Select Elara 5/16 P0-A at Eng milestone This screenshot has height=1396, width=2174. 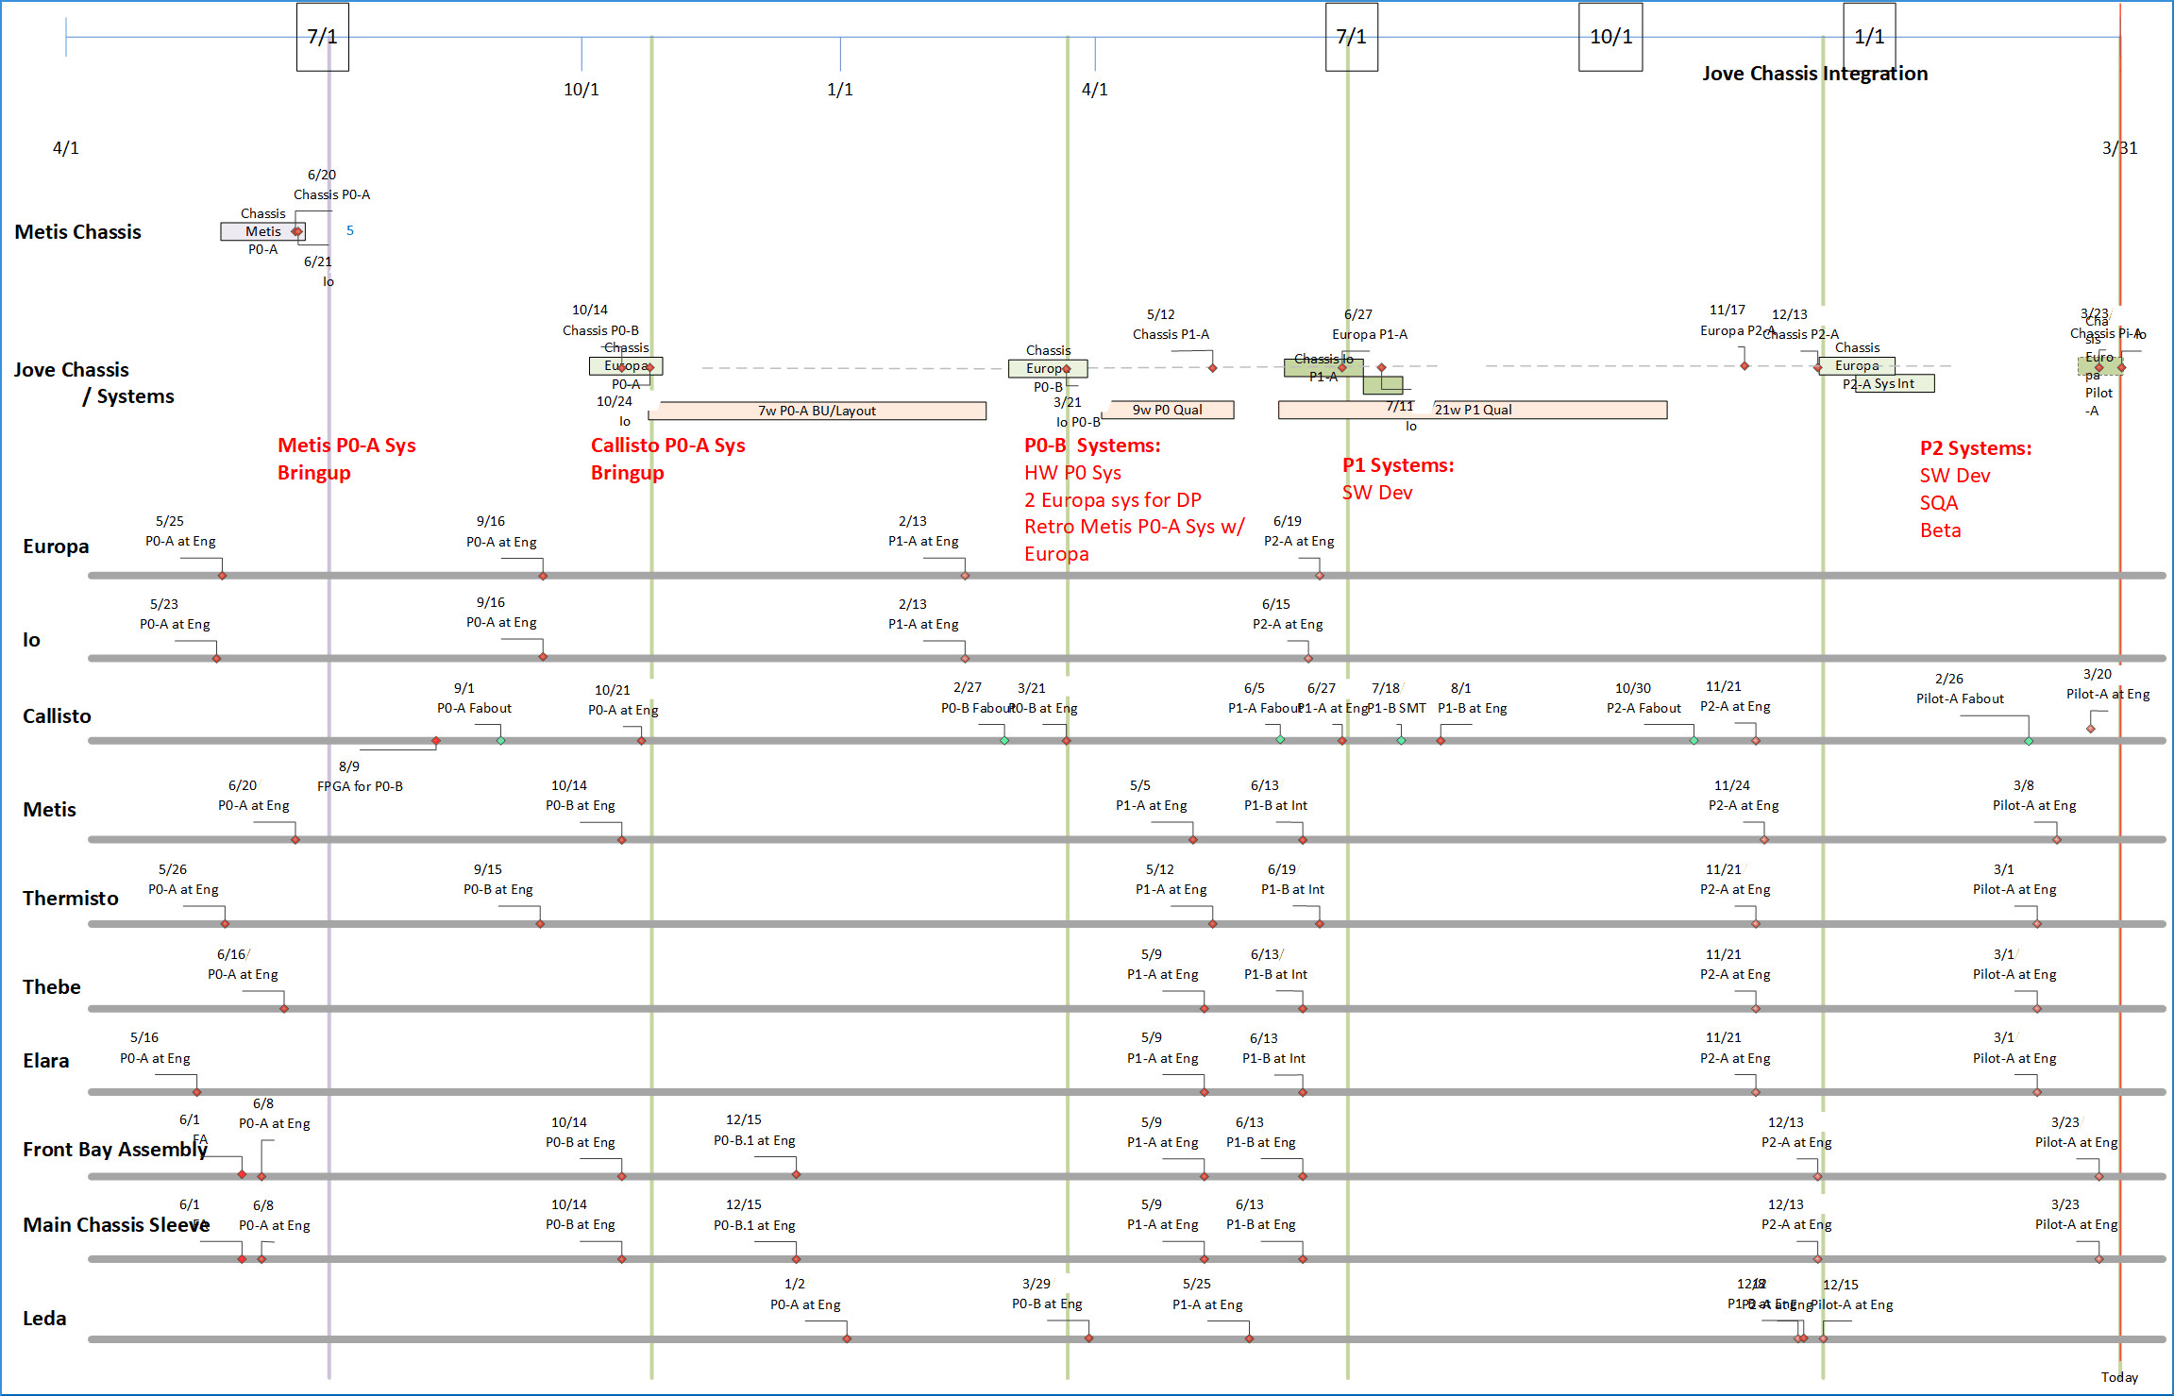(x=196, y=1092)
